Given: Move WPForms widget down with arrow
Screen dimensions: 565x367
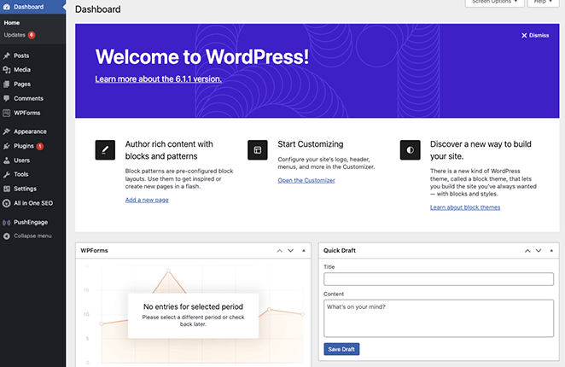Looking at the screenshot, I should coord(291,251).
